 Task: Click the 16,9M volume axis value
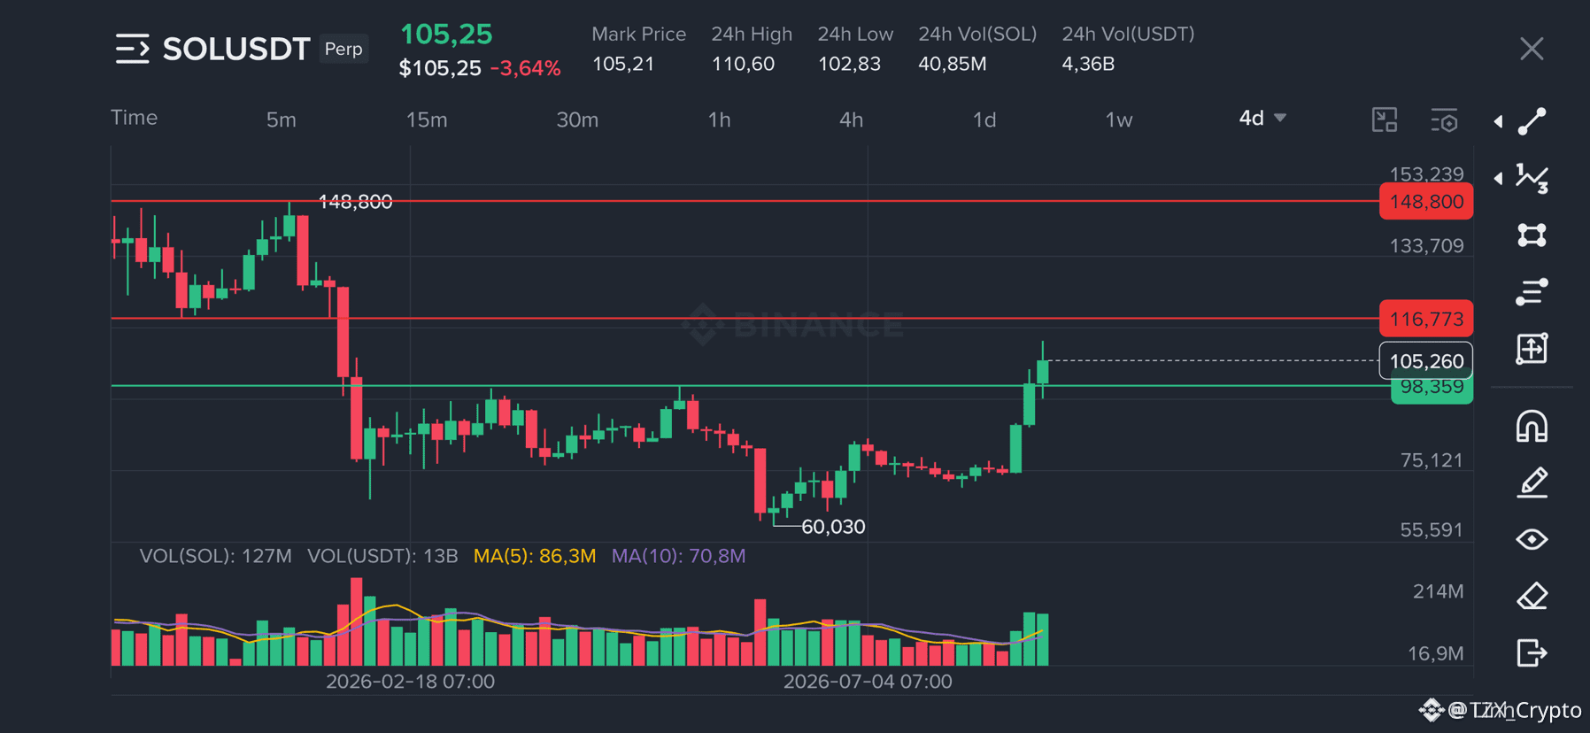[x=1435, y=653]
